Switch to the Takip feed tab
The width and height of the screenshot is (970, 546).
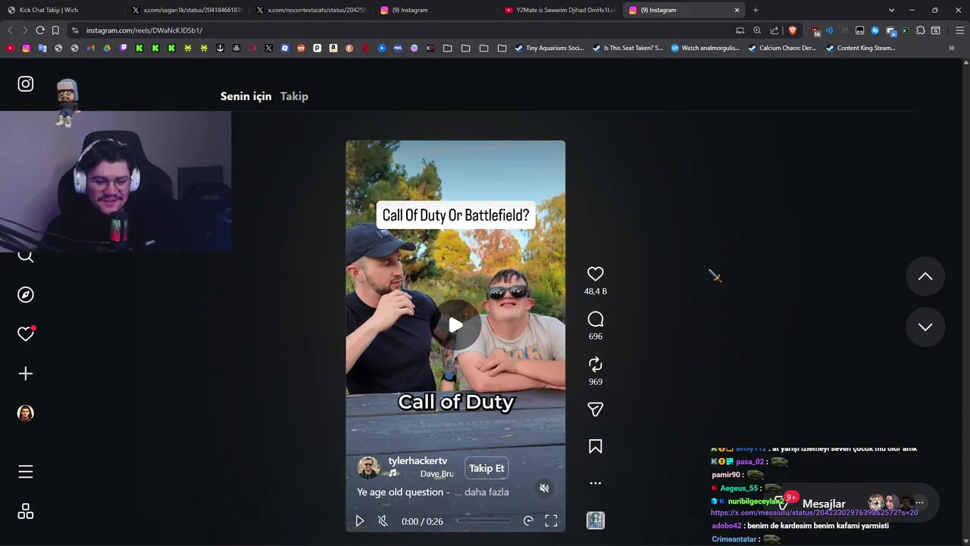pyautogui.click(x=294, y=96)
